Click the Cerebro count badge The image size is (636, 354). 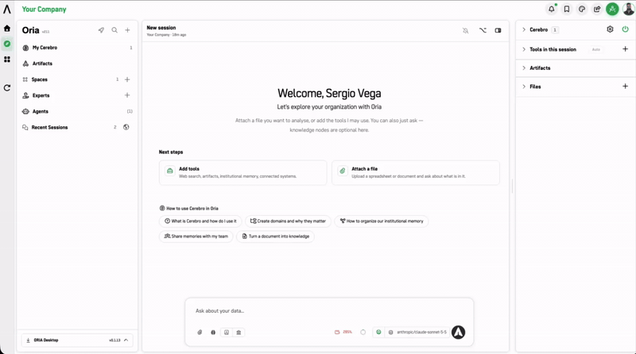tap(555, 29)
